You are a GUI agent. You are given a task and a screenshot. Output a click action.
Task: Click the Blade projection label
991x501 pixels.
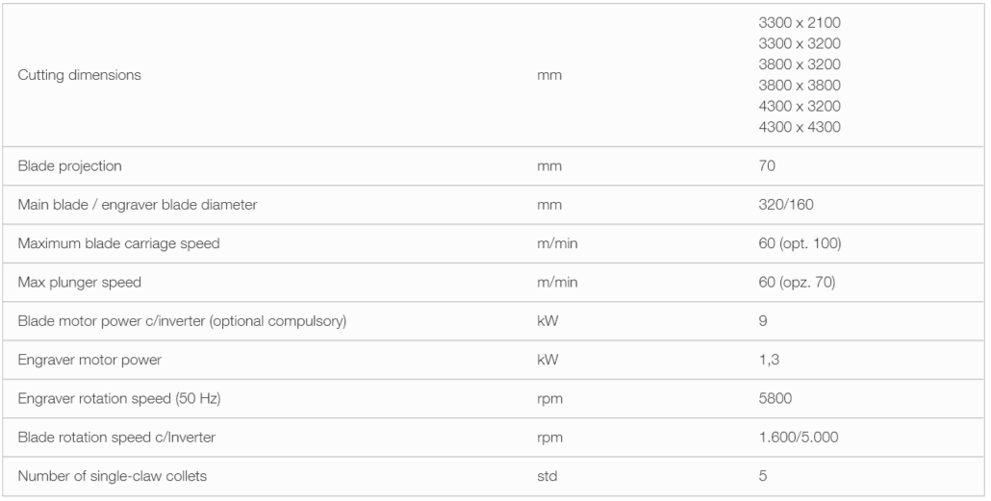(69, 166)
